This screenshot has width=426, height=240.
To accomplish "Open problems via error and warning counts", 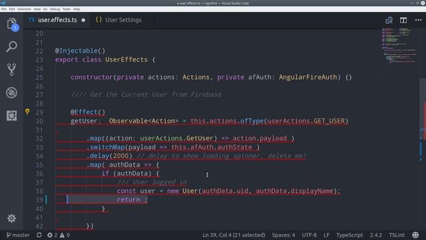I will [59, 235].
